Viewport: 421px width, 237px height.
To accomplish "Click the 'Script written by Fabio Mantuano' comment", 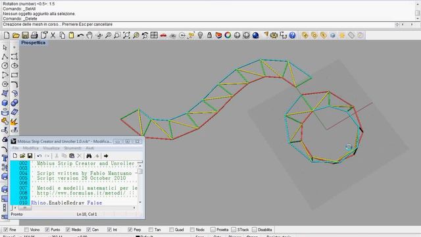I will coord(84,173).
